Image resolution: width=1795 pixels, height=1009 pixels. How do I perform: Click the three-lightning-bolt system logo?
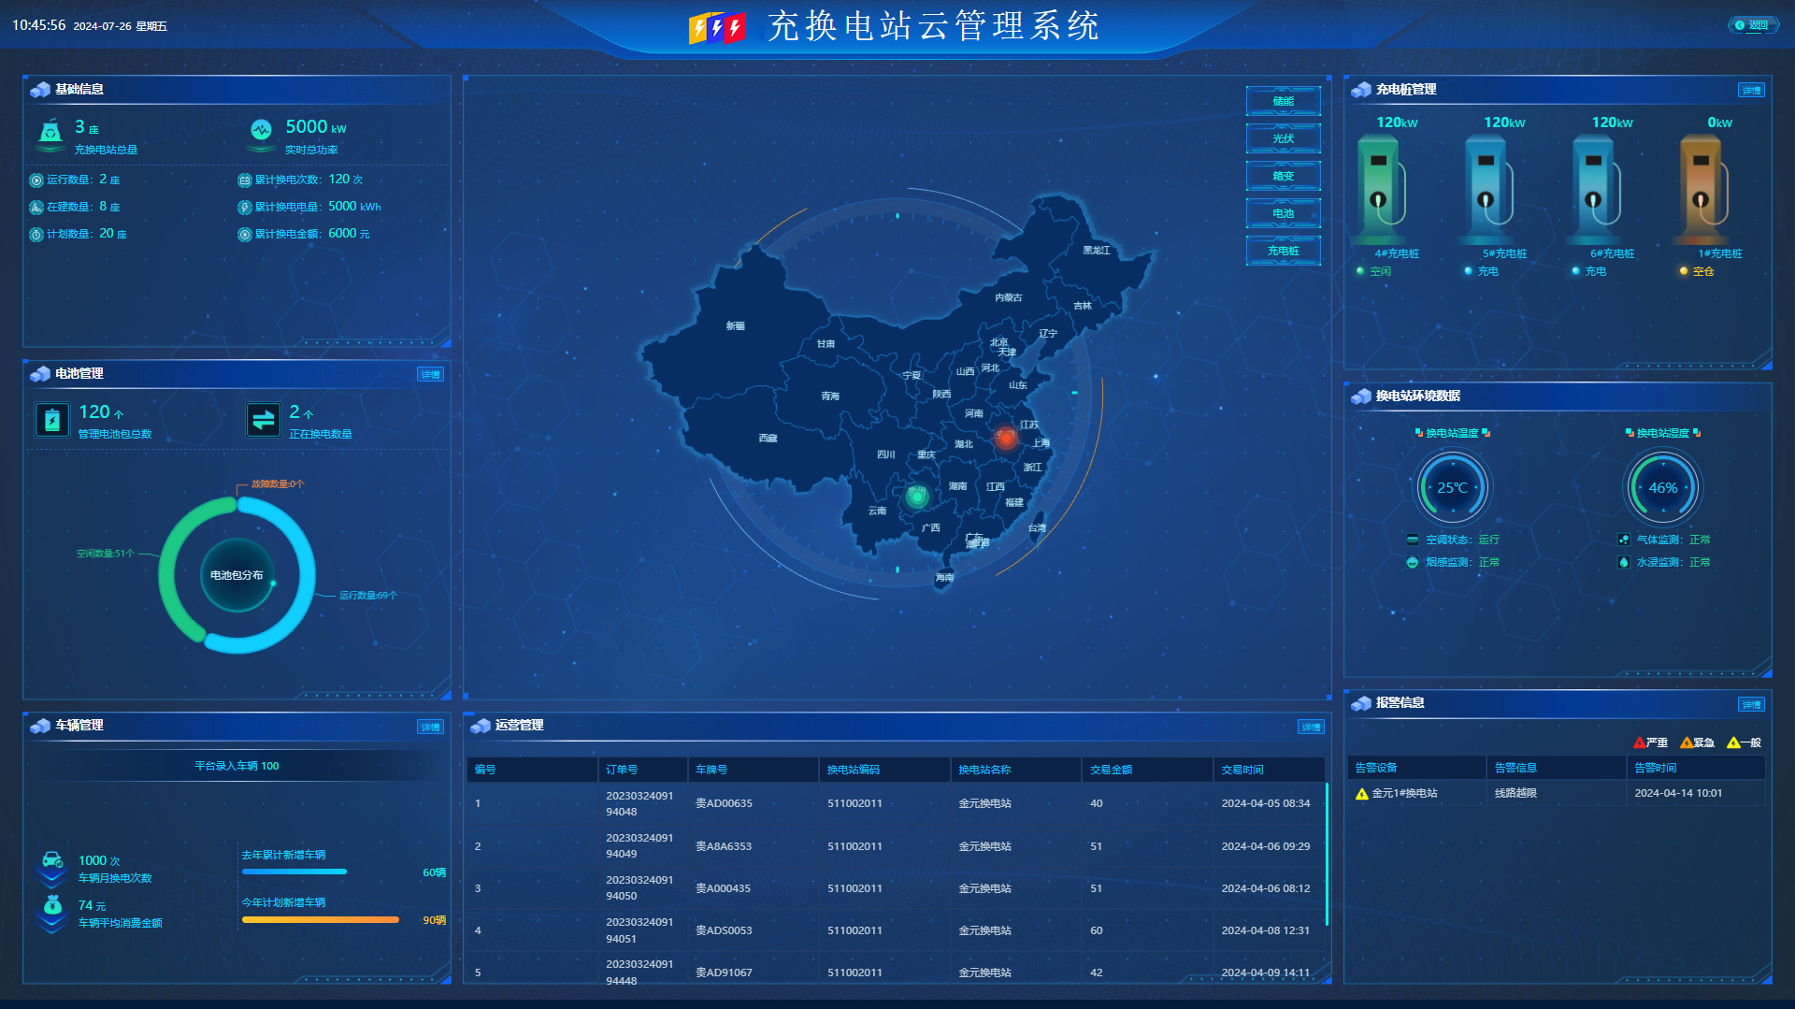716,28
